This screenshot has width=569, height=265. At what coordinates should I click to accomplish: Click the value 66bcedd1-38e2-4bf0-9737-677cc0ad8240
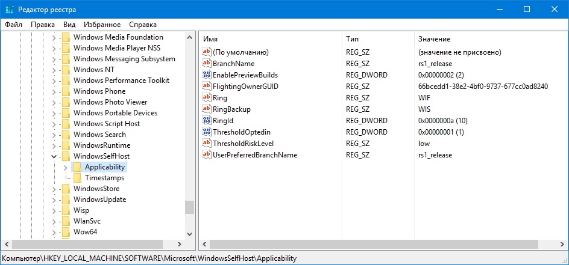tap(483, 86)
